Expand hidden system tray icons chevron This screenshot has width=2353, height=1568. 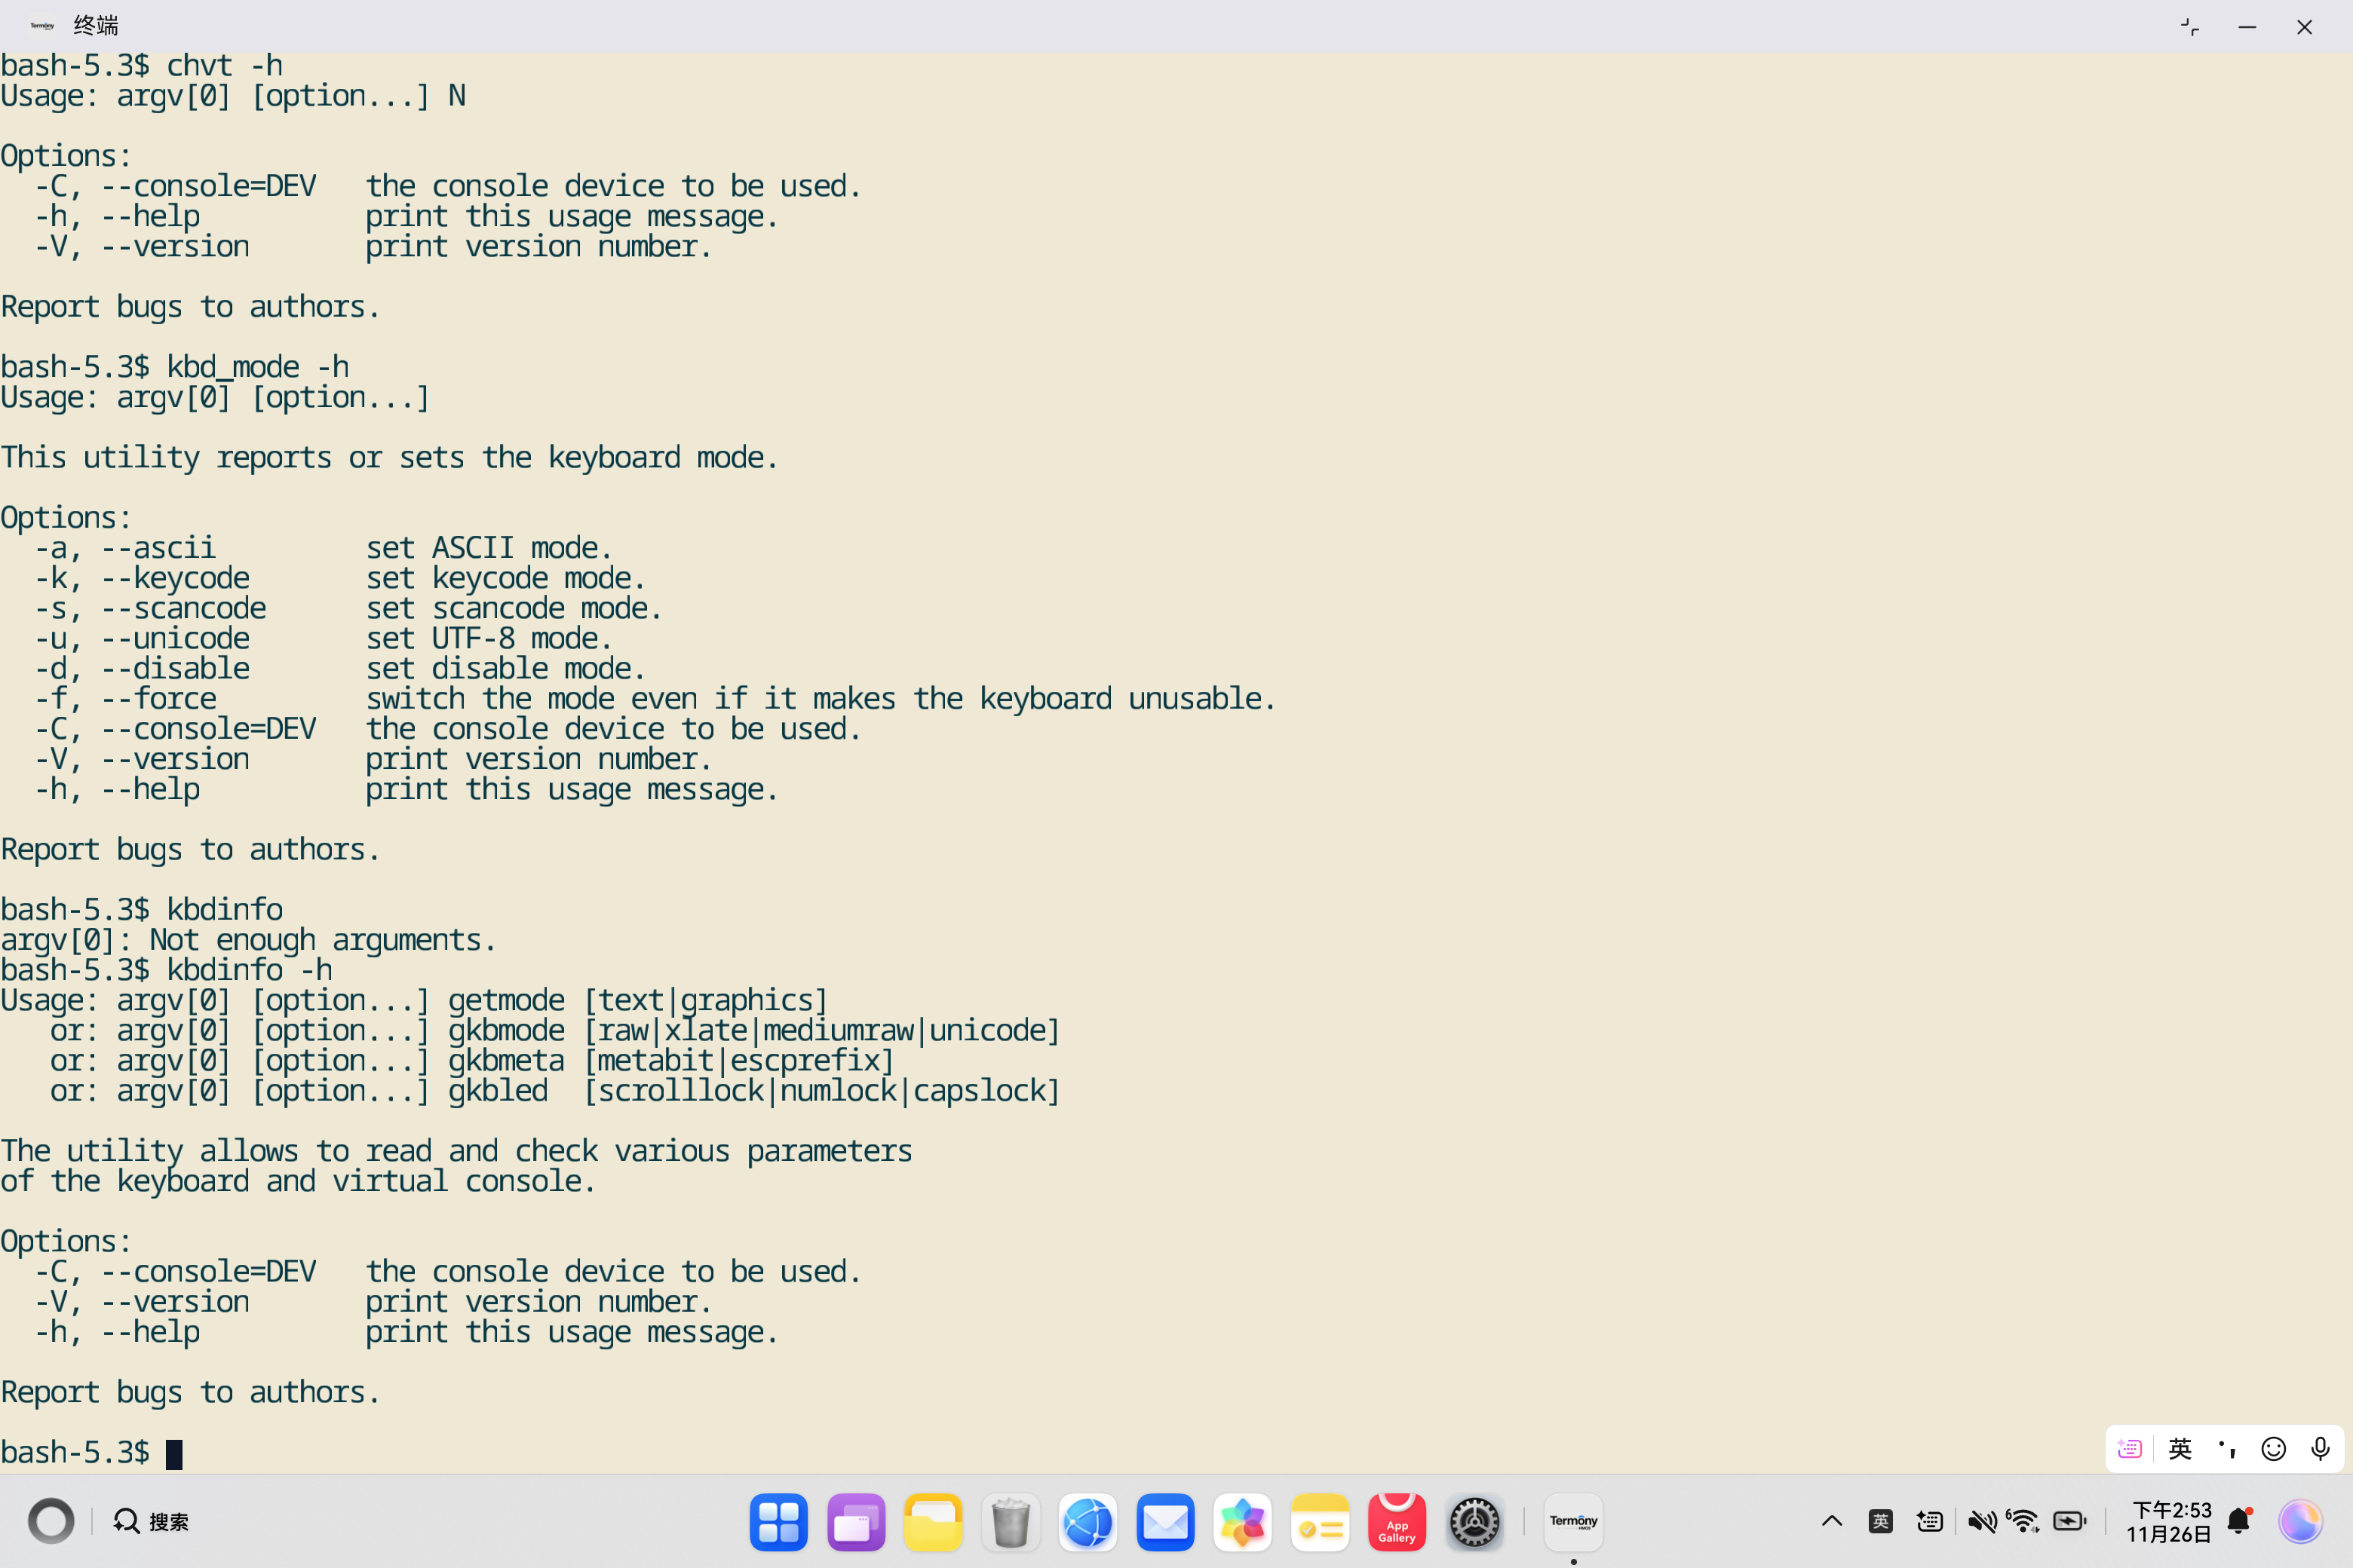pos(1832,1522)
